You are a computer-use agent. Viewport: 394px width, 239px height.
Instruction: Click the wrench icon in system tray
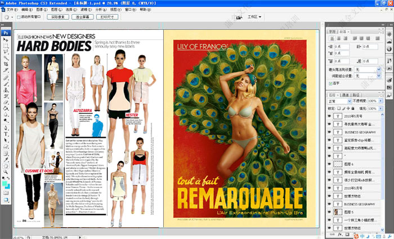388,236
